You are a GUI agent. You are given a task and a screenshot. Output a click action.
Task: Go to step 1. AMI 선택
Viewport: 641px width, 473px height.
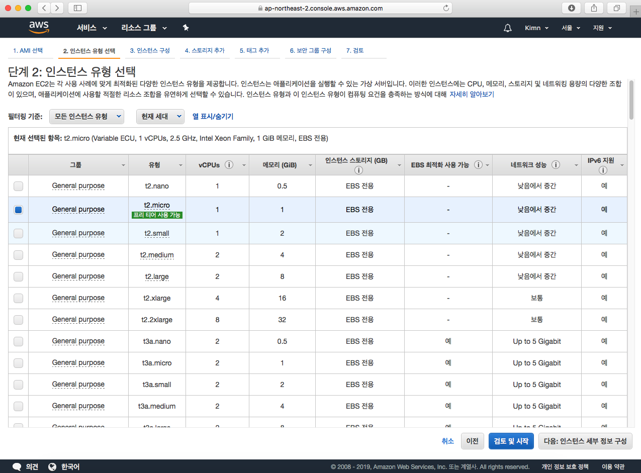pyautogui.click(x=28, y=51)
